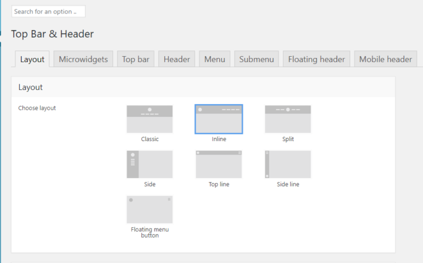Viewport: 423px width, 263px height.
Task: Click the 'Split' caption text
Action: point(288,139)
